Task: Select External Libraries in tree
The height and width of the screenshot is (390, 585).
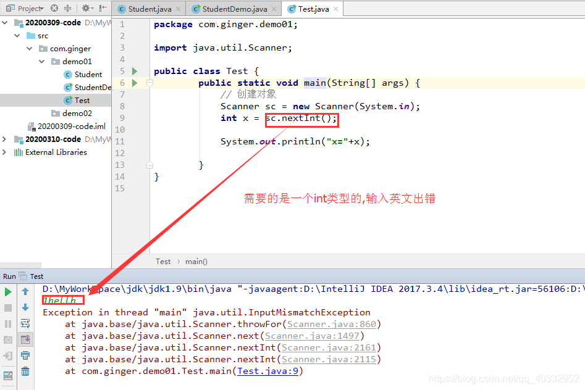Action: [x=51, y=152]
